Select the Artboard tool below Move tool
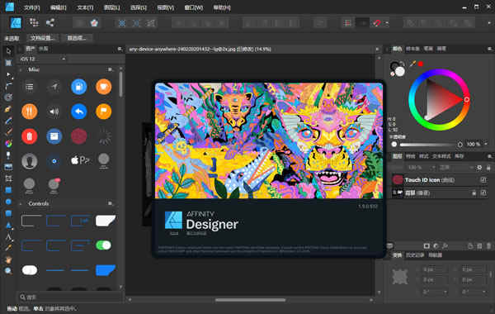Image resolution: width=495 pixels, height=314 pixels. [8, 63]
